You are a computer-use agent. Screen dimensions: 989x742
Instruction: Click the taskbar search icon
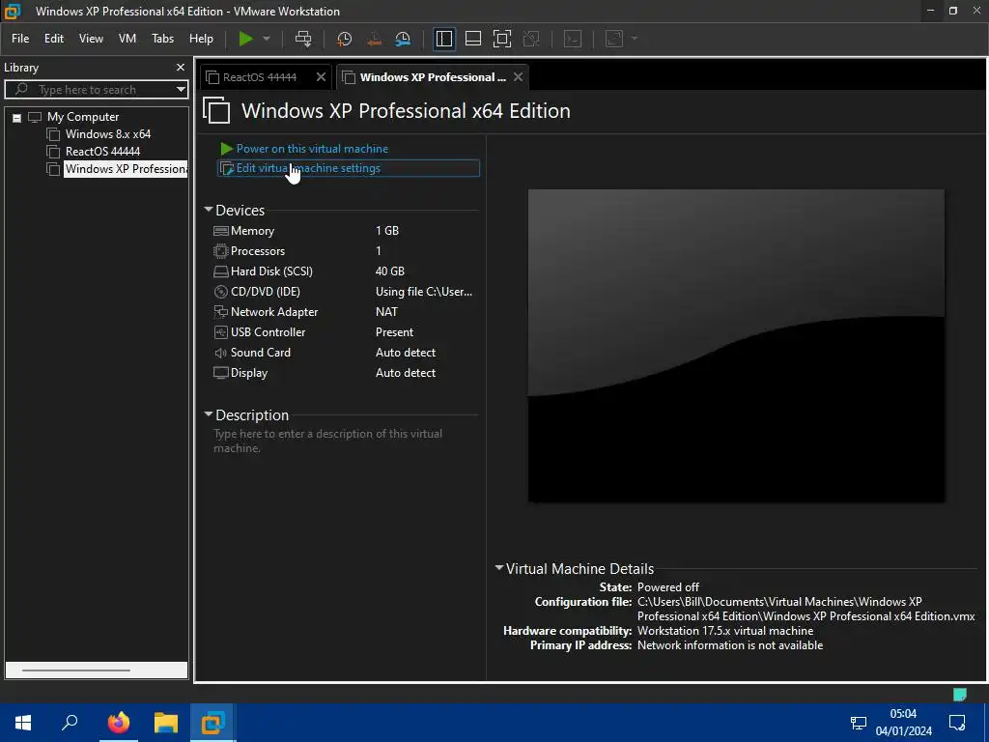click(70, 723)
